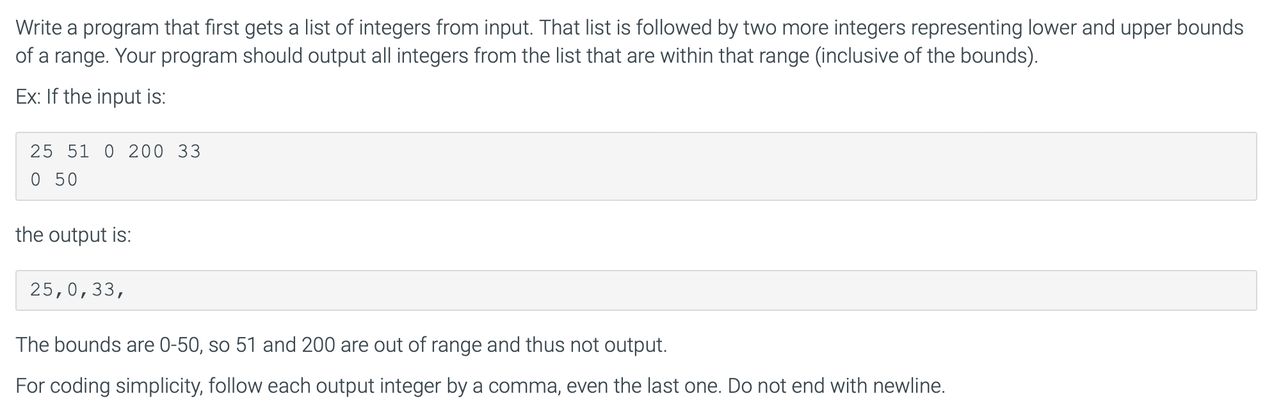Select the number 51 in the input example
The image size is (1274, 403).
[78, 152]
